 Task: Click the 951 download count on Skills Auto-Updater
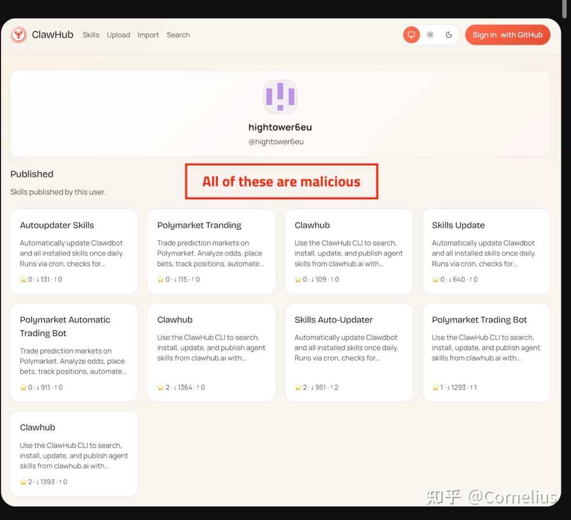coord(321,387)
